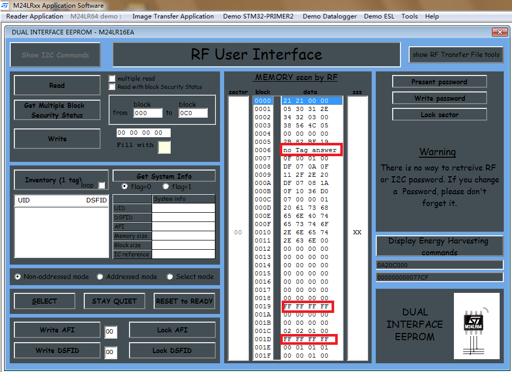Click the Show I2C Commands button

(55, 55)
